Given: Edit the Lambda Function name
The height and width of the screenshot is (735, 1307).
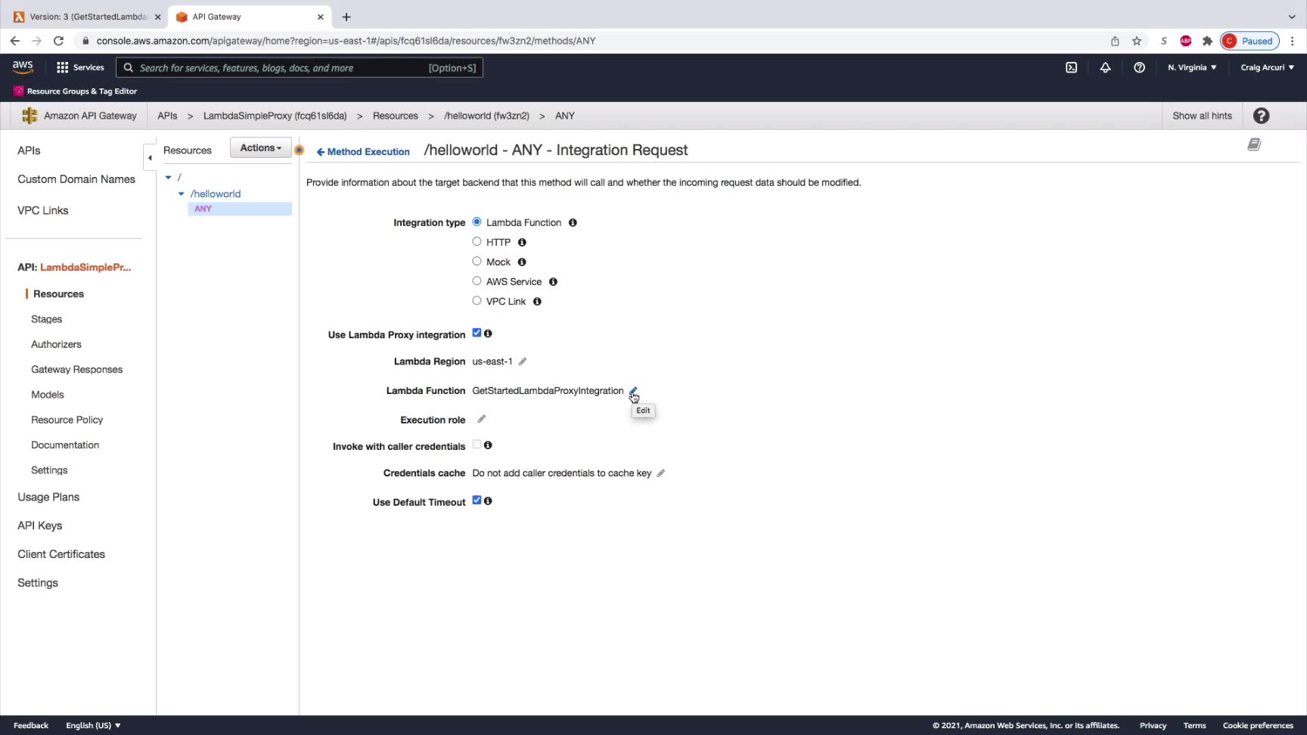Looking at the screenshot, I should [633, 391].
